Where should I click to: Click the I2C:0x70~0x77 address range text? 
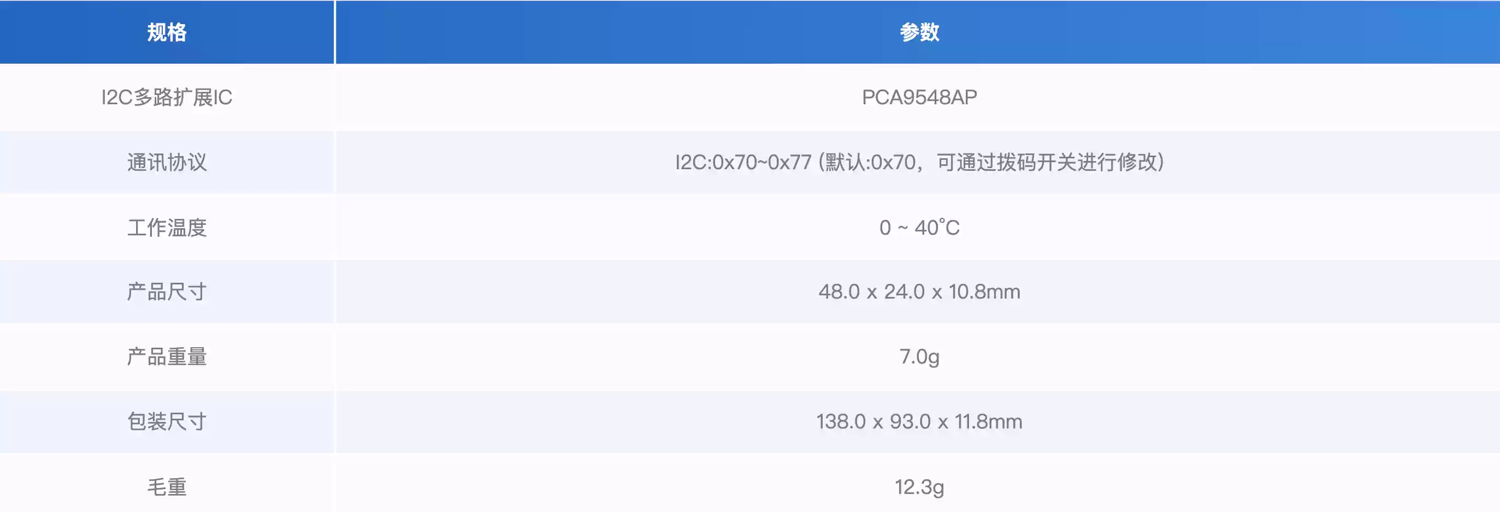click(742, 162)
